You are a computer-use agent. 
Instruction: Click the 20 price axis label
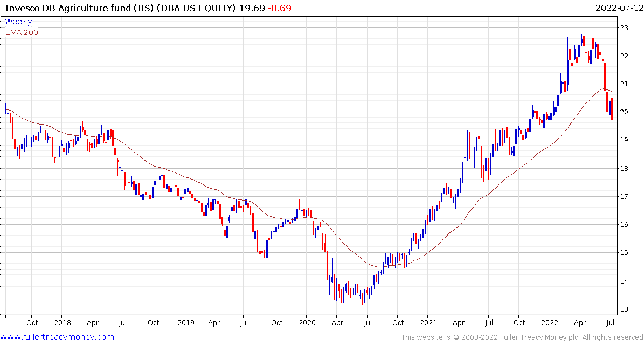[x=624, y=112]
